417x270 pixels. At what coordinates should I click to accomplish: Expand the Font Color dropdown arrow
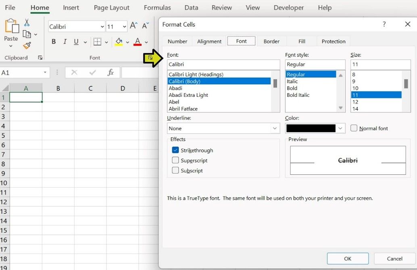point(146,42)
